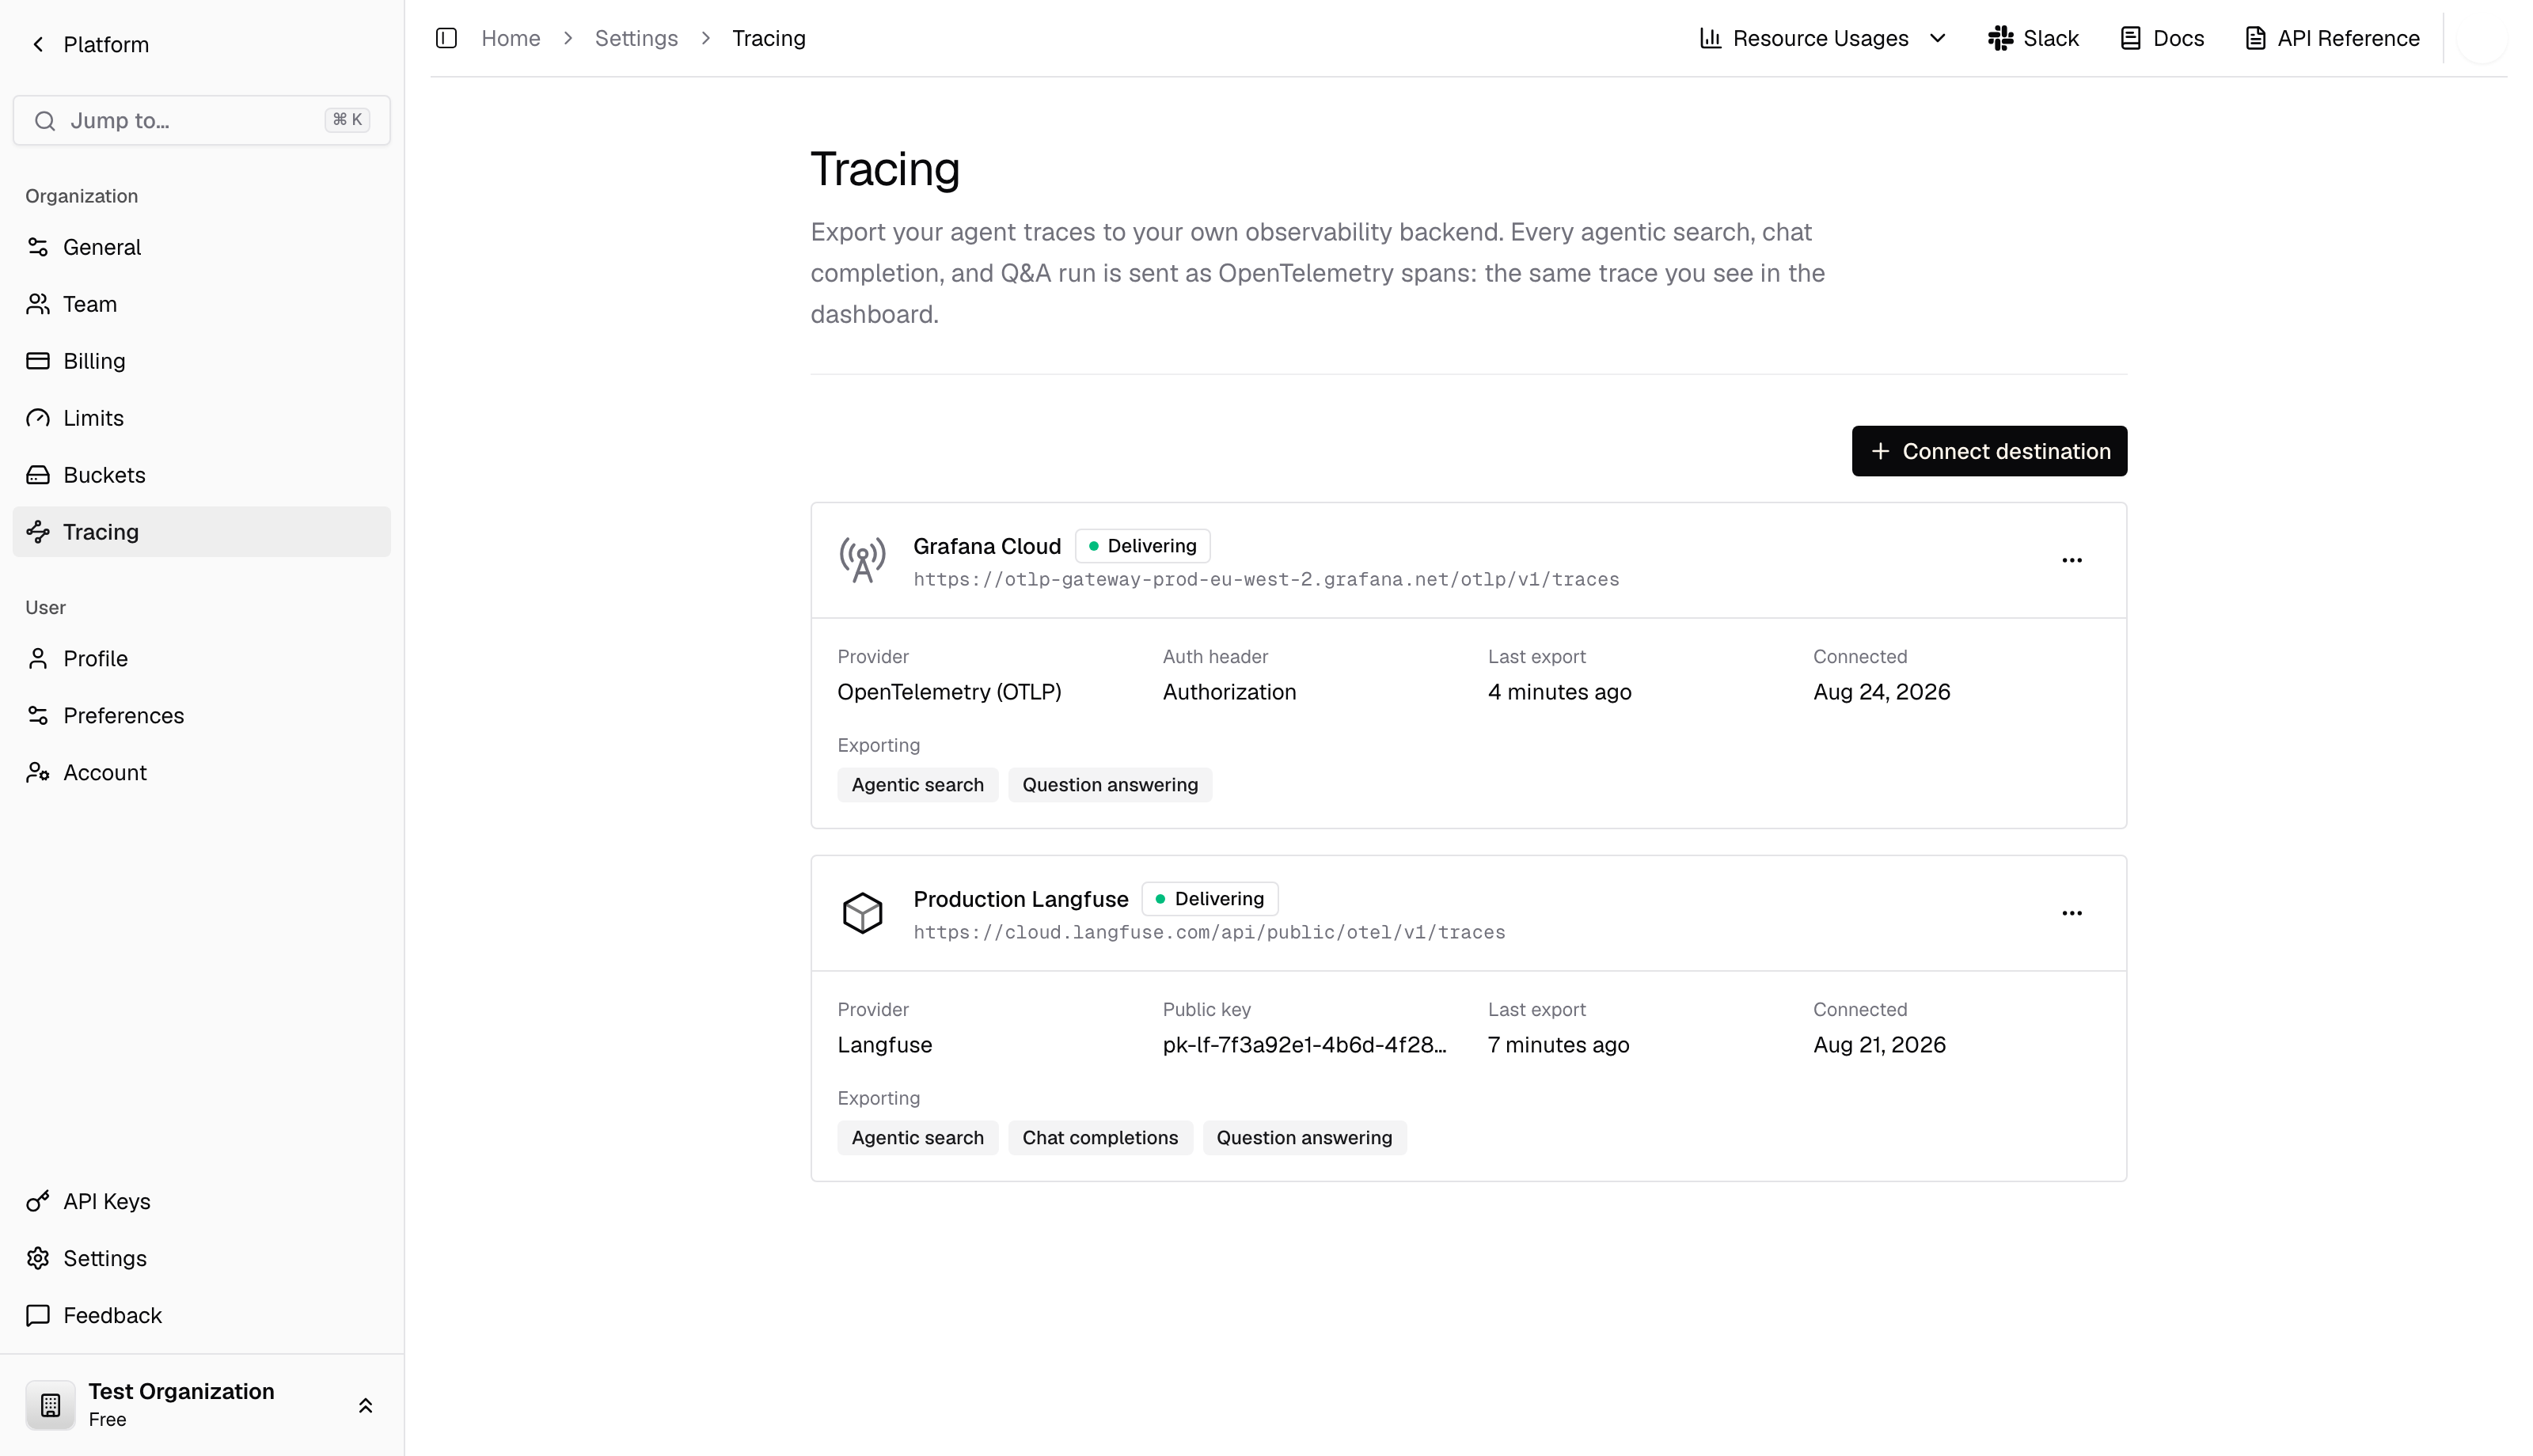
Task: Click the Chat completions export tag
Action: [x=1100, y=1138]
